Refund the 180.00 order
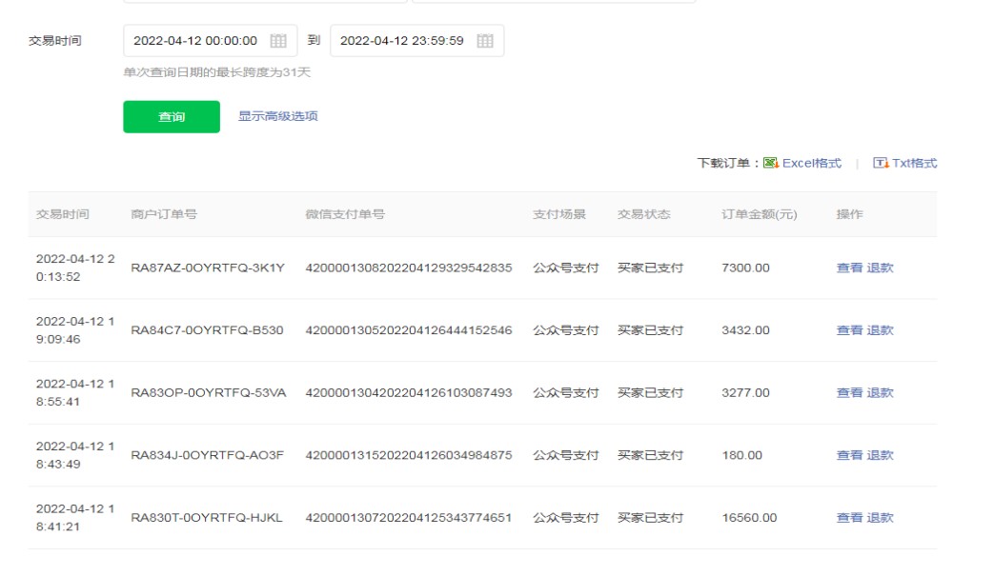Viewport: 994px width, 576px height. pyautogui.click(x=881, y=455)
